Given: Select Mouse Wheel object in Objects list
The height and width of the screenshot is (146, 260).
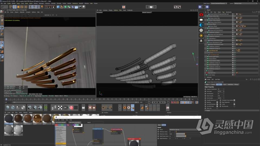Looking at the screenshot, I should coord(213,26).
